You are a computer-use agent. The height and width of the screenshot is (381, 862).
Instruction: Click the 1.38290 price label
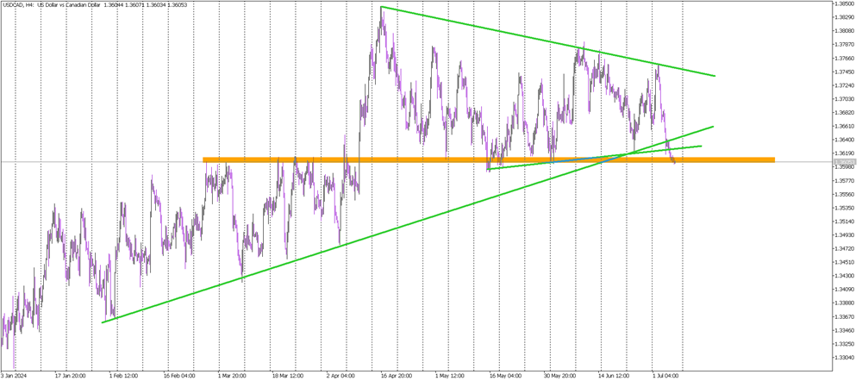point(846,17)
